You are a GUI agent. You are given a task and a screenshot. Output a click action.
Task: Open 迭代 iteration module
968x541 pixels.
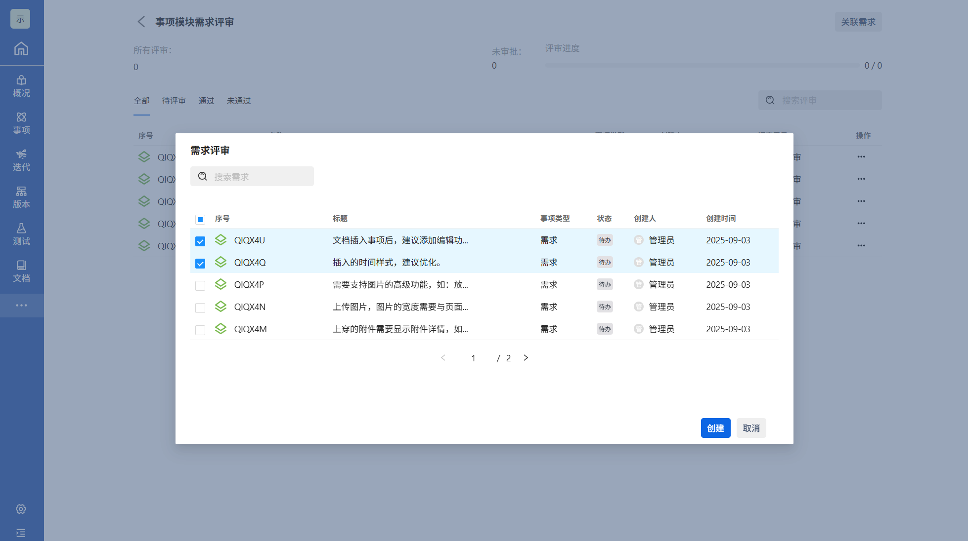21,160
